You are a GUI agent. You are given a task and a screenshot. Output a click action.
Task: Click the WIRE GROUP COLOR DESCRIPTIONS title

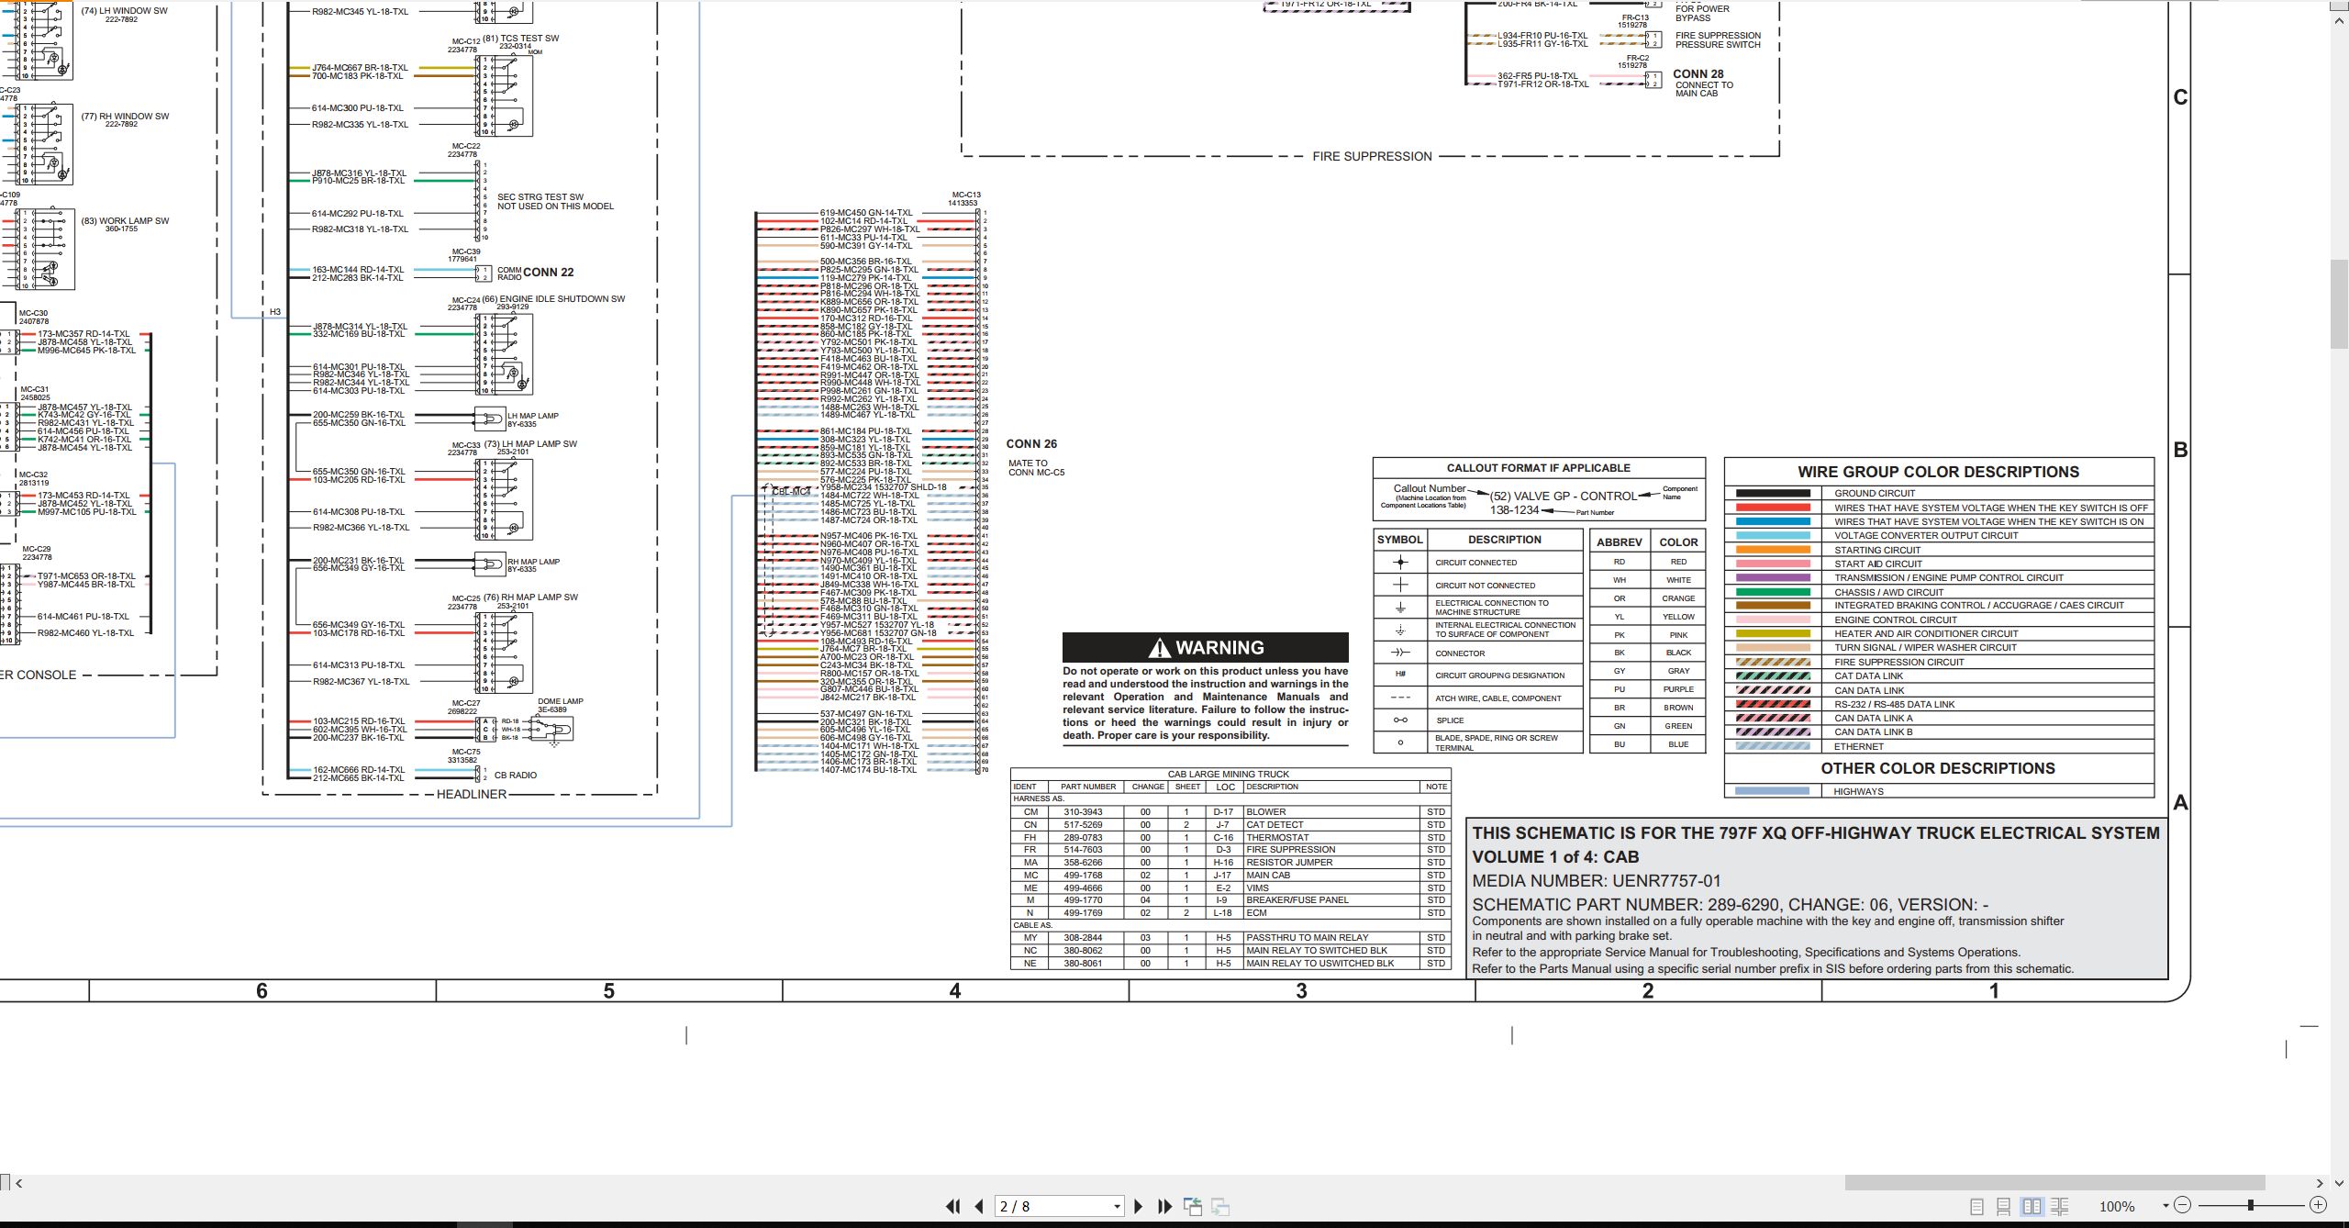(1938, 472)
